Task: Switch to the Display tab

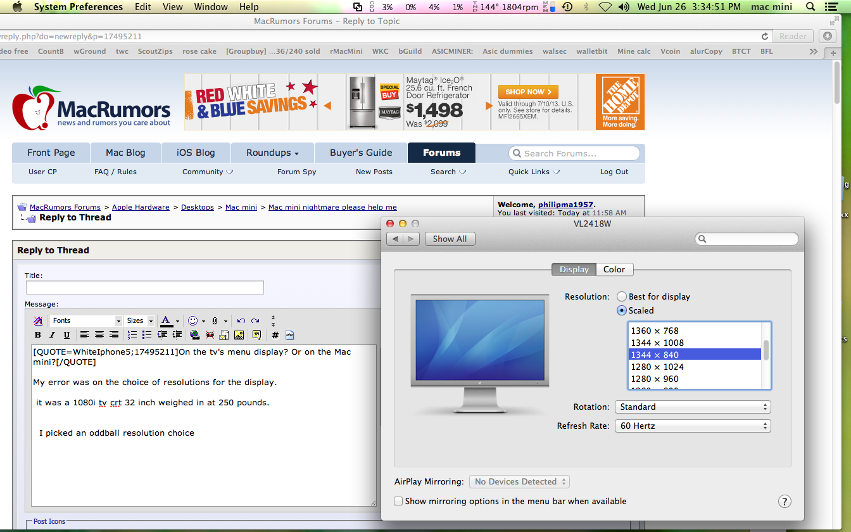Action: tap(574, 269)
